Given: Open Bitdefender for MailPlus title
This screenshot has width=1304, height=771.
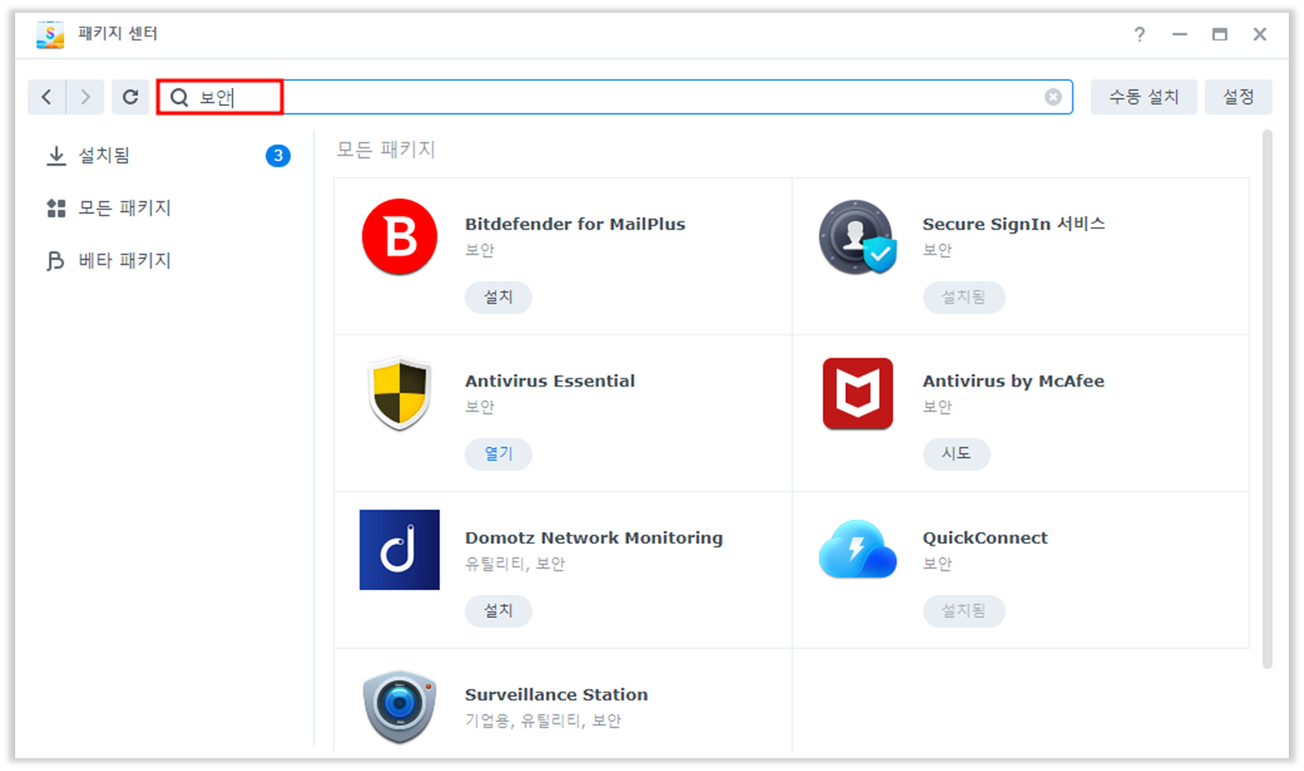Looking at the screenshot, I should click(575, 225).
